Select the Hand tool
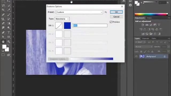The width and height of the screenshot is (171, 96). (x=3, y=42)
